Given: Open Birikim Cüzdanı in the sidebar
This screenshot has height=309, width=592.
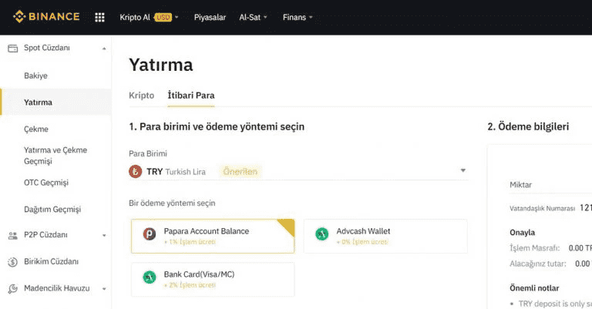Looking at the screenshot, I should (52, 261).
